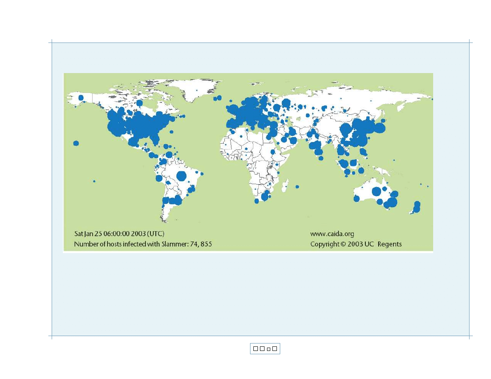The width and height of the screenshot is (491, 379).
Task: Click Madagascar island on the map
Action: point(285,188)
